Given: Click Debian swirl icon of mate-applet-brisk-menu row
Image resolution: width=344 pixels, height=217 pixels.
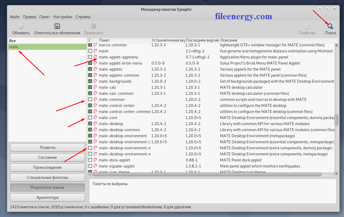Looking at the screenshot, I should pyautogui.click(x=95, y=63).
